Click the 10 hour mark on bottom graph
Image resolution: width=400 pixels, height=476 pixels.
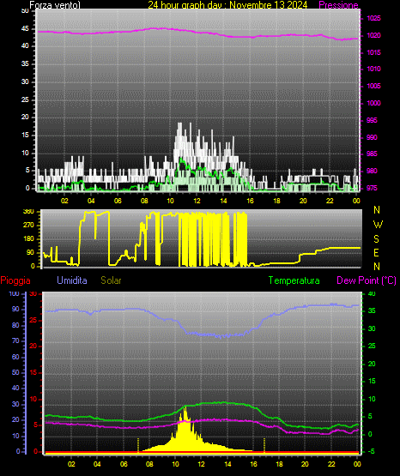pos(175,464)
